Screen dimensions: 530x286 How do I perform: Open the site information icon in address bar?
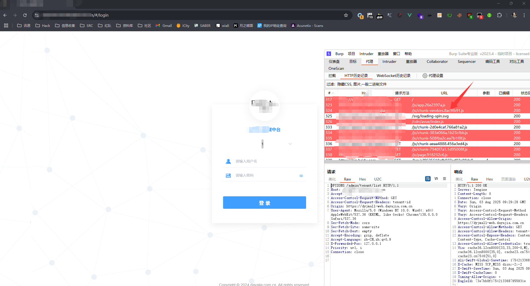37,15
